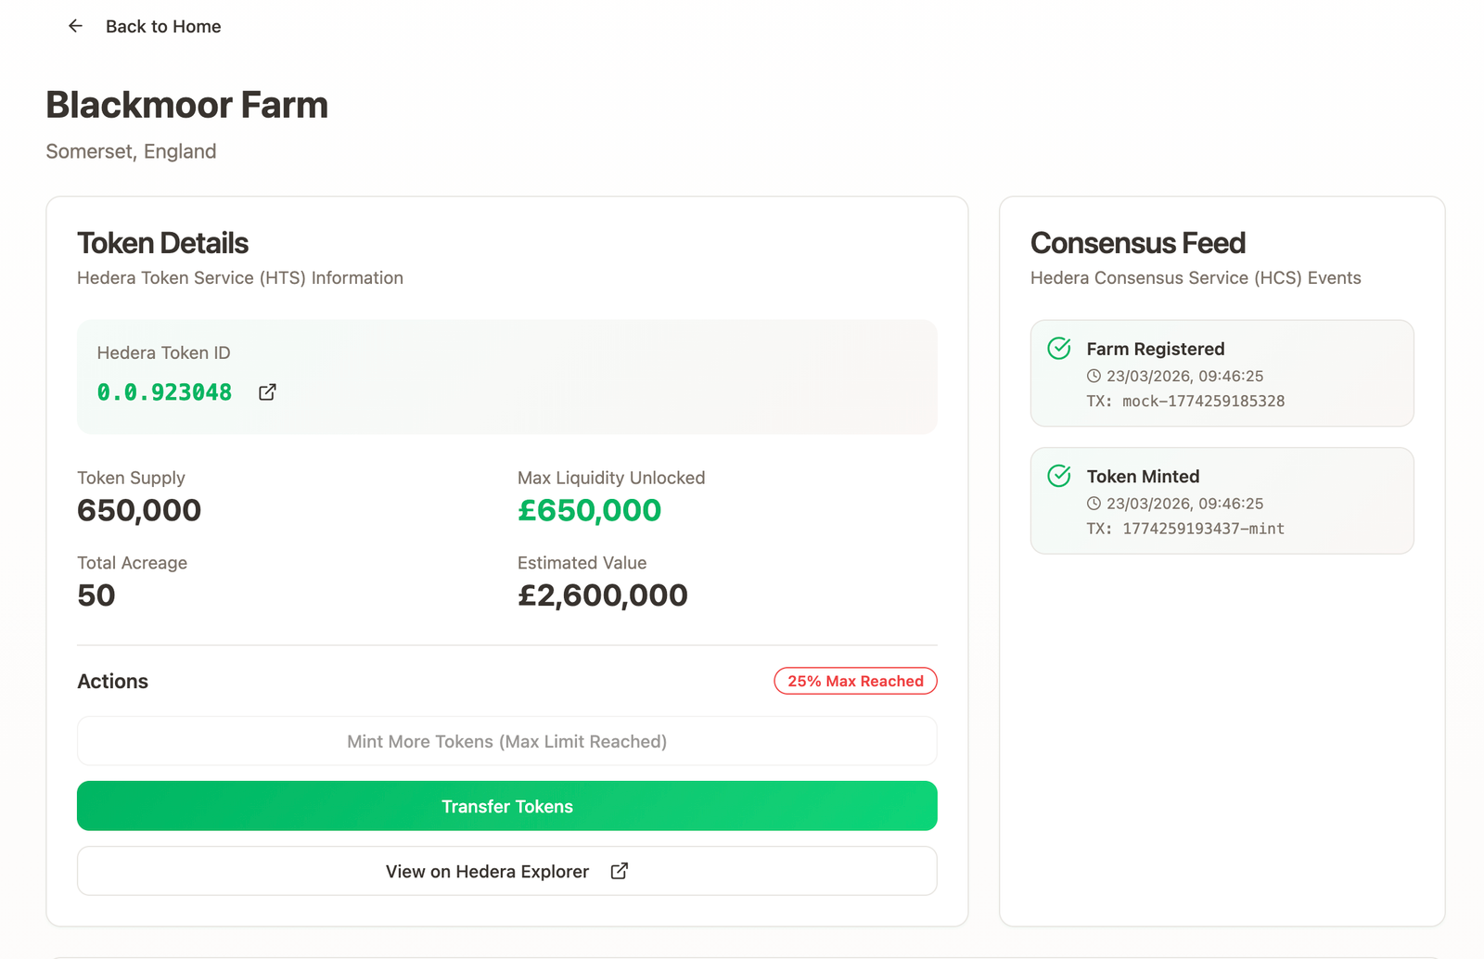
Task: Click the Mint More Tokens button
Action: tap(506, 741)
